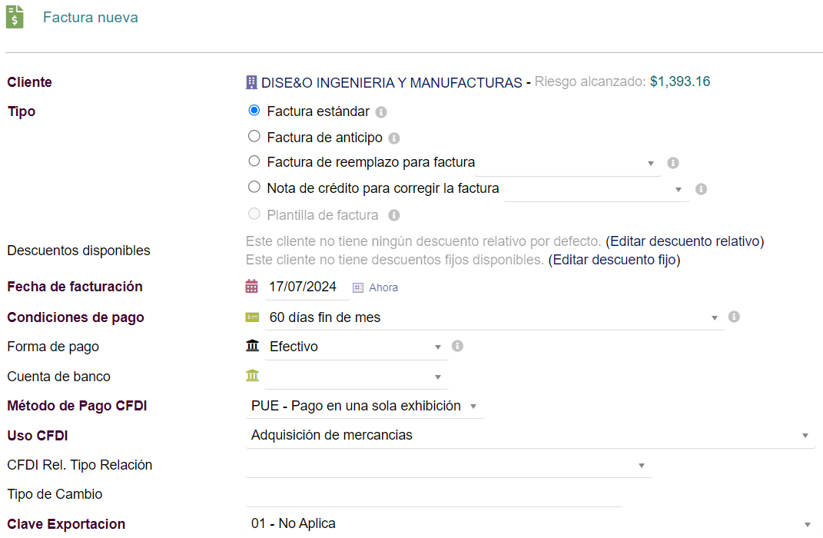Choose the Factura de anticipo option
The image size is (823, 538).
(254, 137)
